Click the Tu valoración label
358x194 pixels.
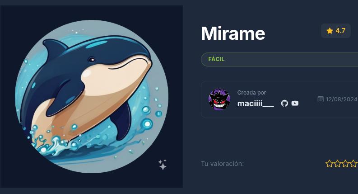(223, 164)
